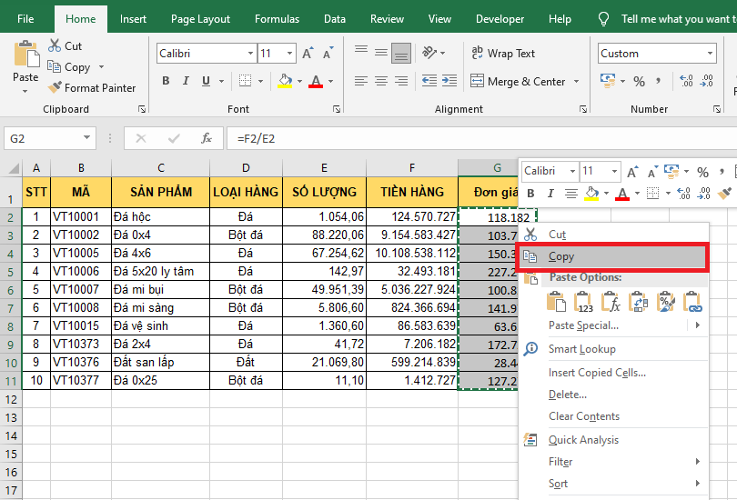Viewport: 737px width, 500px height.
Task: Click the ribbon's Increase Font Size icon
Action: 308,54
